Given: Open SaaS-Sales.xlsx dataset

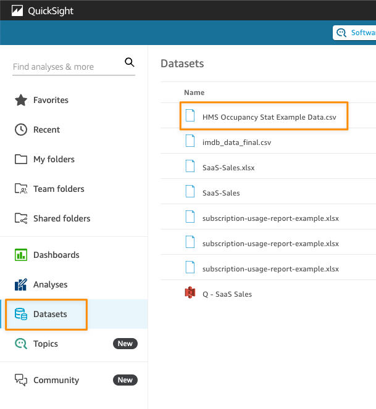Looking at the screenshot, I should tap(228, 168).
